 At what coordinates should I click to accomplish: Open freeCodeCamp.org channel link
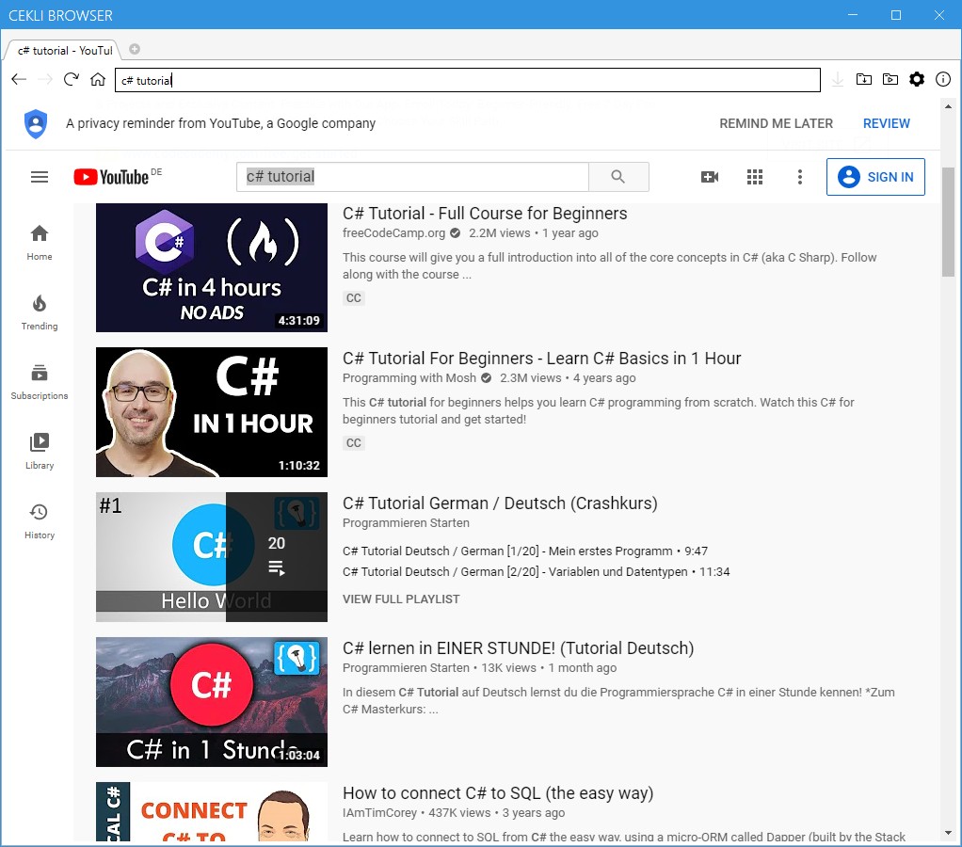point(393,233)
